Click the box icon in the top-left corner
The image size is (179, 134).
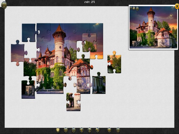(x=4, y=4)
